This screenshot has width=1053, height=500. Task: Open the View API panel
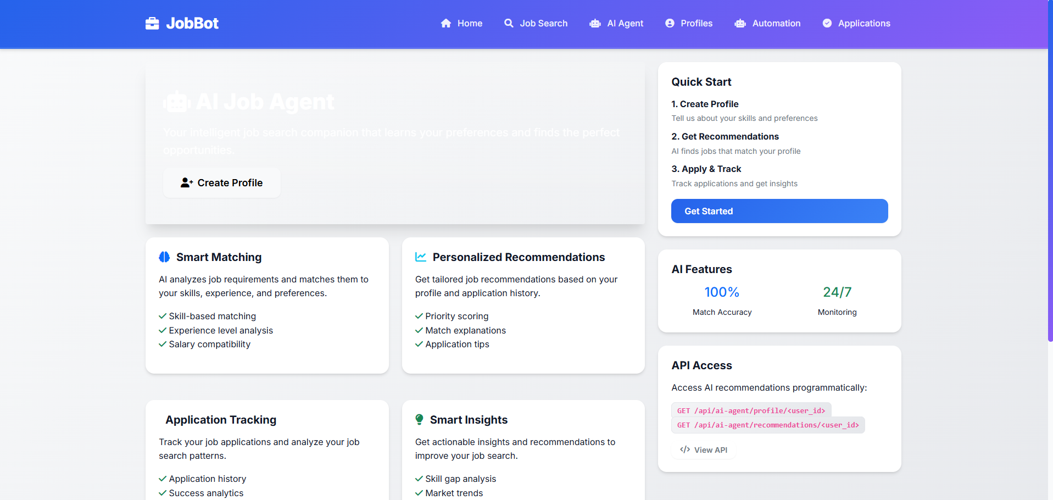[703, 449]
